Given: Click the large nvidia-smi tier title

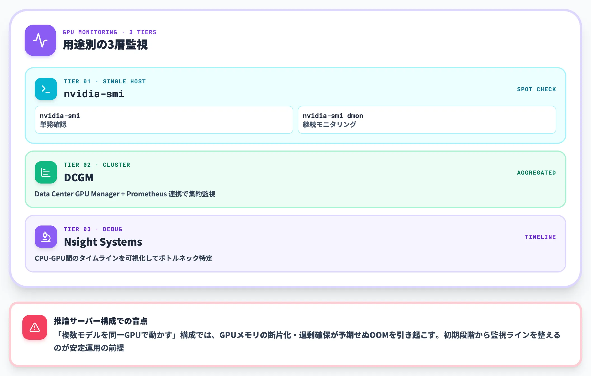Looking at the screenshot, I should click(94, 94).
